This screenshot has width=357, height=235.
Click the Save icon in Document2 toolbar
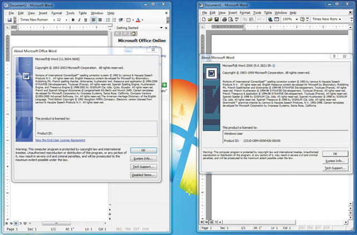(x=9, y=20)
